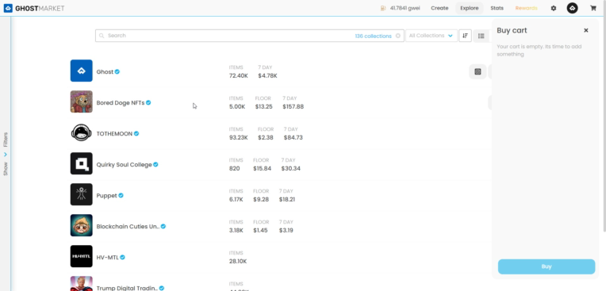Switch to list view icon
606x291 pixels.
(x=481, y=36)
